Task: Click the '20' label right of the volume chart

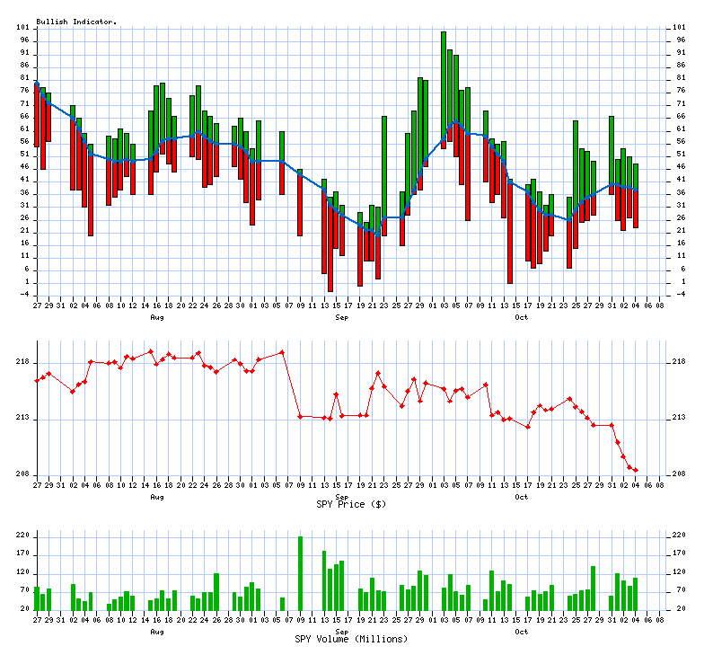Action: pos(679,608)
